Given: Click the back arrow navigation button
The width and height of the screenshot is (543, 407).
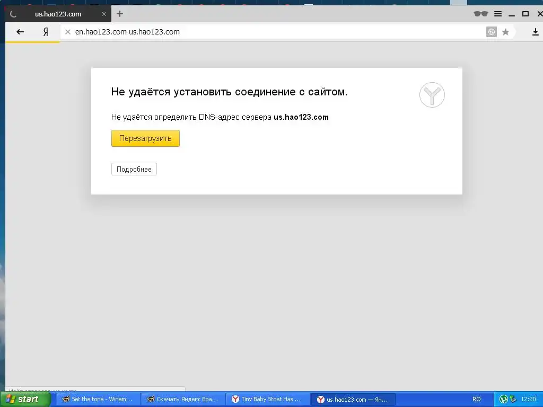Looking at the screenshot, I should pyautogui.click(x=20, y=32).
